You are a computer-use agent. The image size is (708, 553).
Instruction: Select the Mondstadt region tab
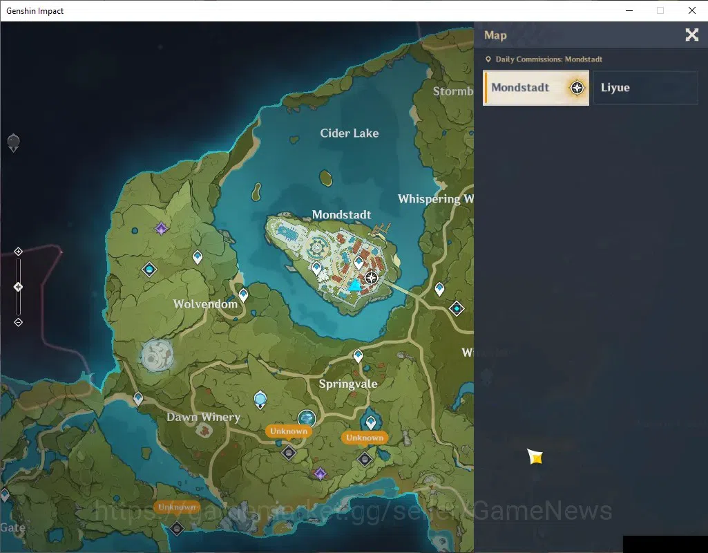point(536,88)
